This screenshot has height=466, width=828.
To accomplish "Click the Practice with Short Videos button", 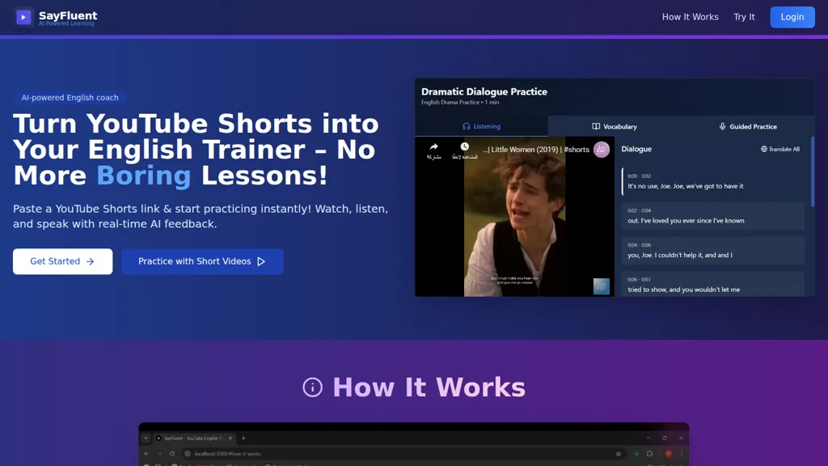I will [x=202, y=261].
